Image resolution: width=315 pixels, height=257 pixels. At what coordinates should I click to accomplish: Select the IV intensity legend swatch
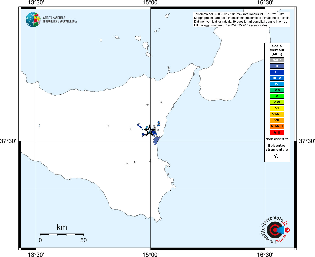tap(277, 84)
